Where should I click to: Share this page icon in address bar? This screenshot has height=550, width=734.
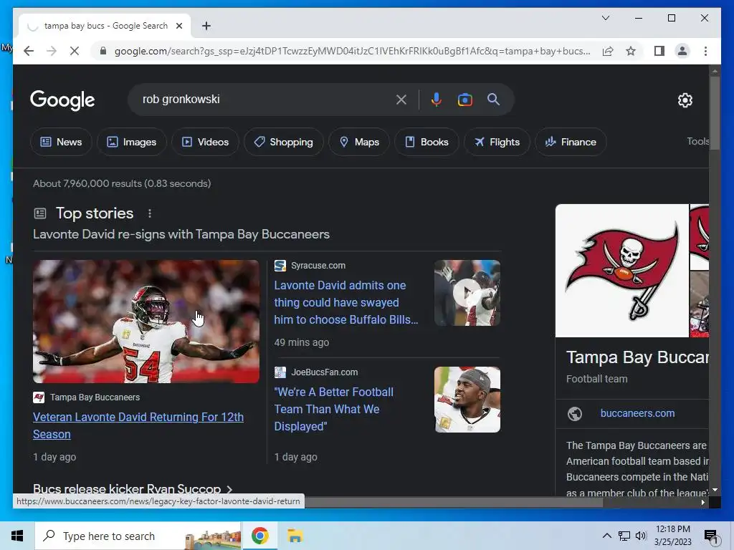608,51
